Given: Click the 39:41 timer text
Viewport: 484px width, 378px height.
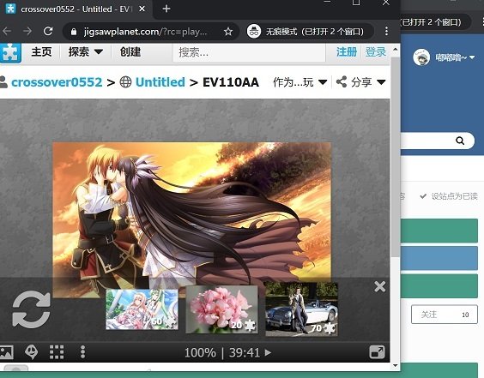Looking at the screenshot, I should pyautogui.click(x=245, y=352).
